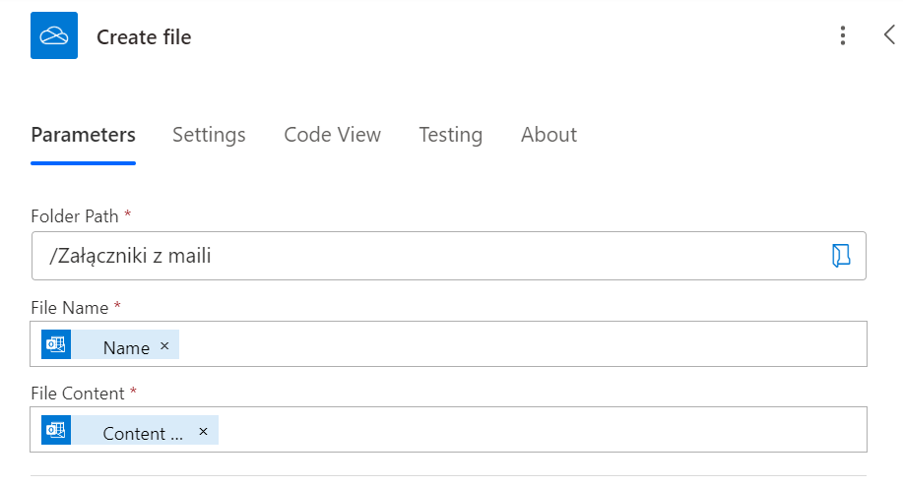
Task: Select the Name dynamic content token
Action: (x=125, y=347)
